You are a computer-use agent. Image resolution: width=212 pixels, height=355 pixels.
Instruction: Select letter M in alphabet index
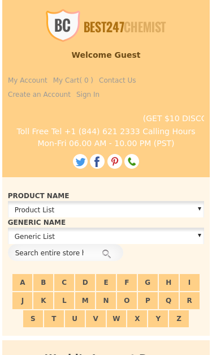point(85,301)
